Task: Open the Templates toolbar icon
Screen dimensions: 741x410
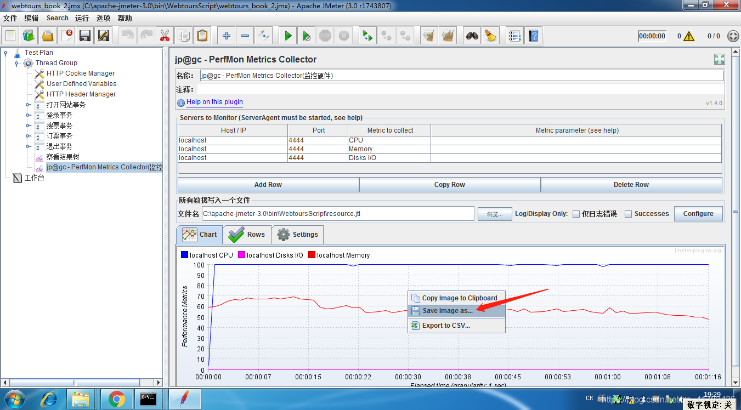Action: pos(29,36)
